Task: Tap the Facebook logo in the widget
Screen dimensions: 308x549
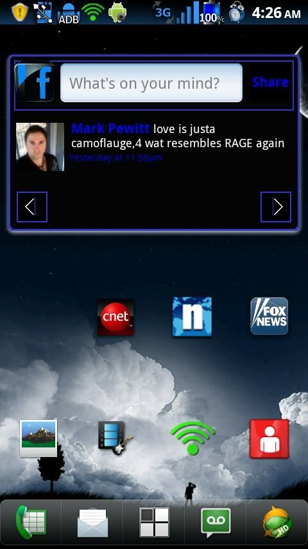Action: coord(34,82)
